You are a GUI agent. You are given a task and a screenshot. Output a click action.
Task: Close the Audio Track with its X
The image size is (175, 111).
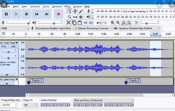(x=1, y=43)
